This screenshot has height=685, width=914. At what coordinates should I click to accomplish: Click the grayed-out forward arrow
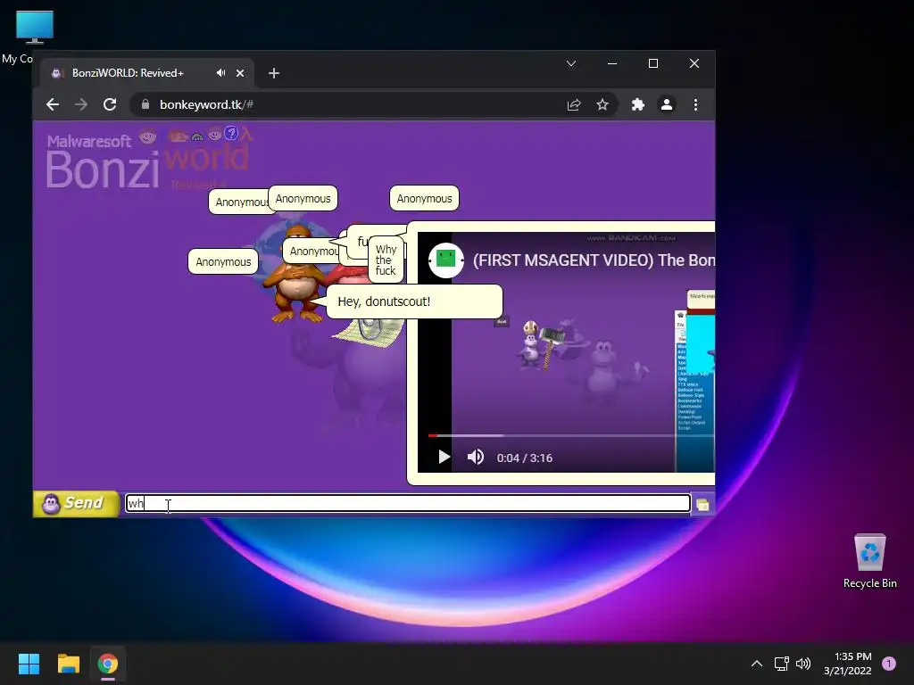(x=81, y=104)
